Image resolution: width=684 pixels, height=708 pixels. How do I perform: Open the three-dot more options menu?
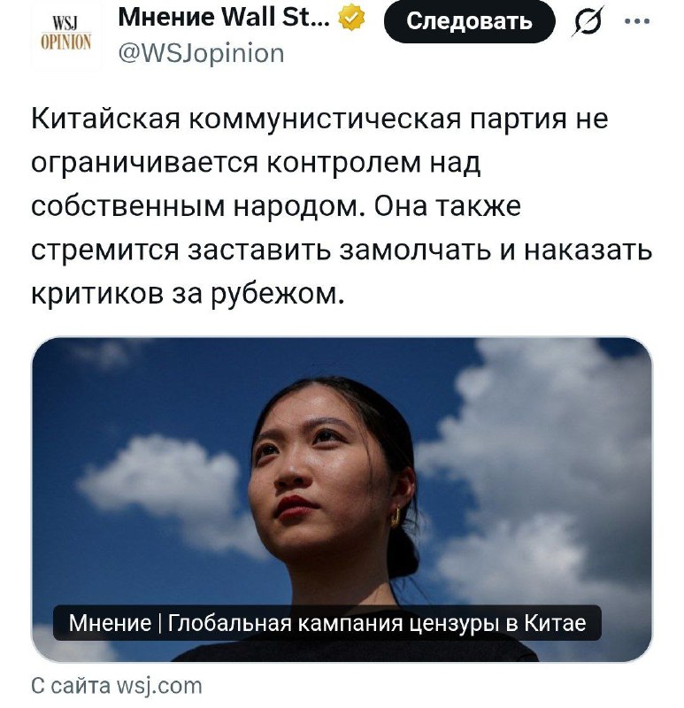[x=636, y=20]
